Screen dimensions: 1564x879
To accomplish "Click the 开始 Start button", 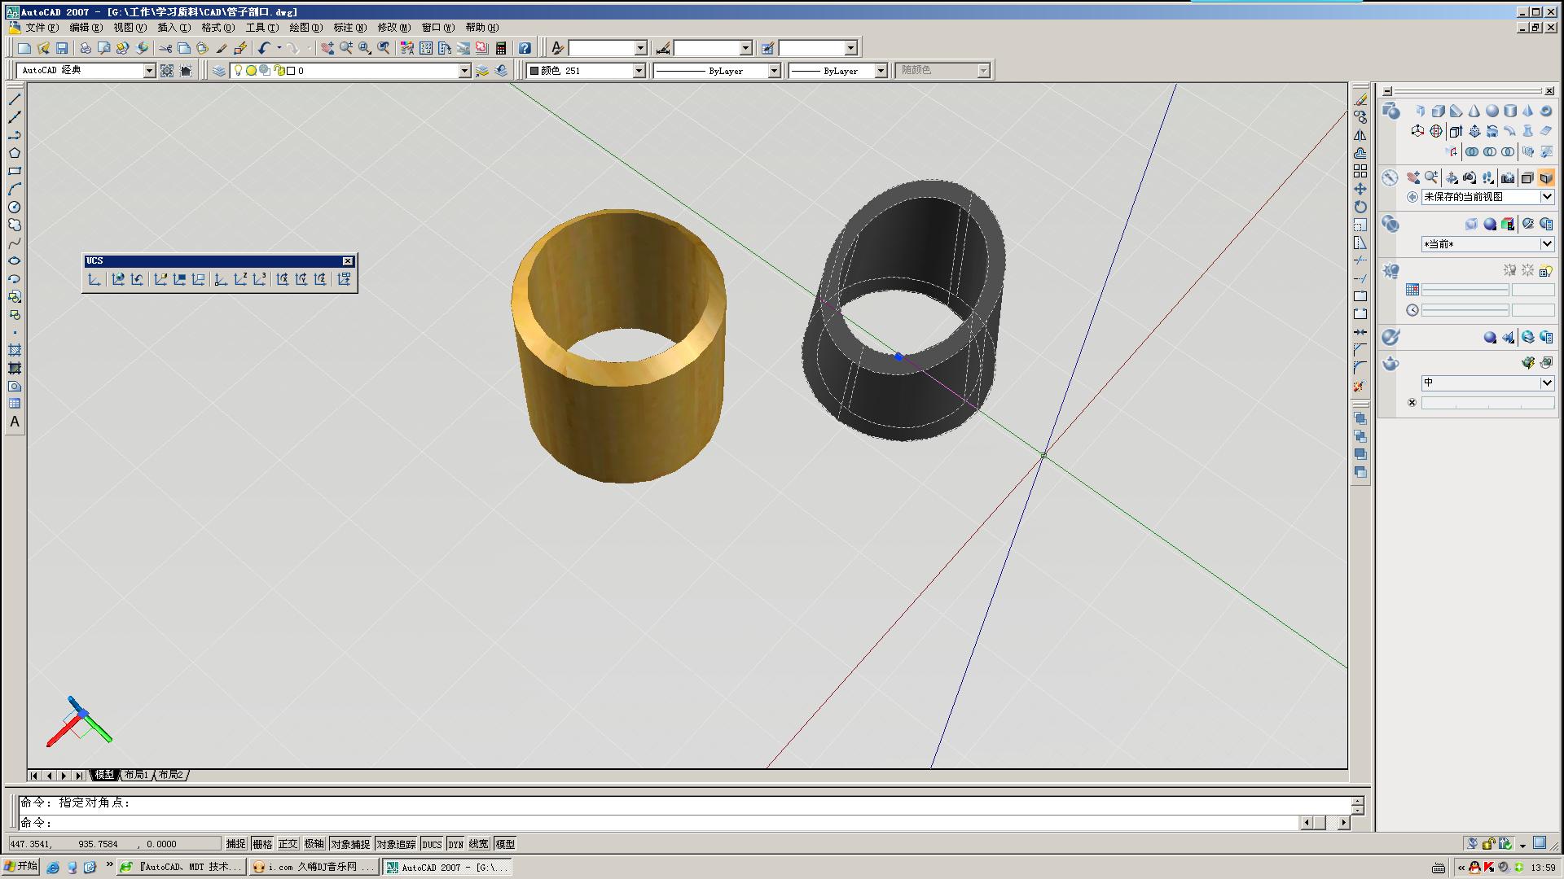I will [x=21, y=867].
